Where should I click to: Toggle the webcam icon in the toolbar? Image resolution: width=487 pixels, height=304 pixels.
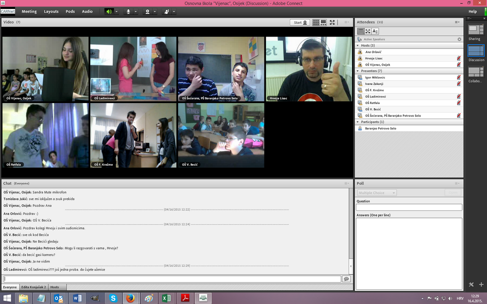tap(147, 11)
